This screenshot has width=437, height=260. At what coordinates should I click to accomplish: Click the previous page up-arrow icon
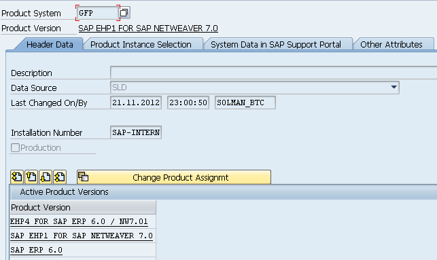[31, 177]
